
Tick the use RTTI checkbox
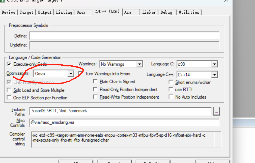click(171, 89)
